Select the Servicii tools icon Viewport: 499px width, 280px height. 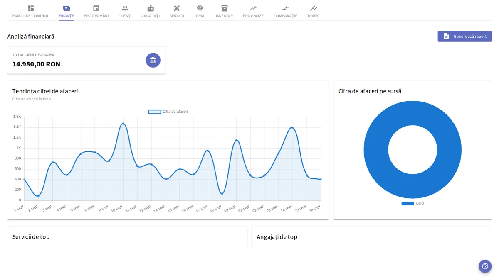click(177, 8)
